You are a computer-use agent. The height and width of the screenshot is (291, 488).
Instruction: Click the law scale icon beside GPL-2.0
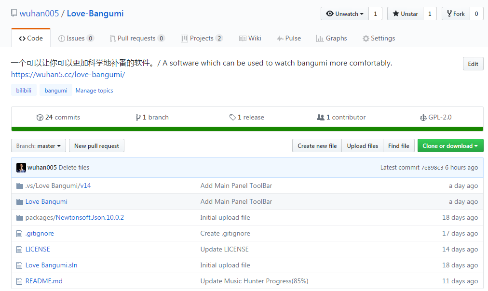pos(423,118)
